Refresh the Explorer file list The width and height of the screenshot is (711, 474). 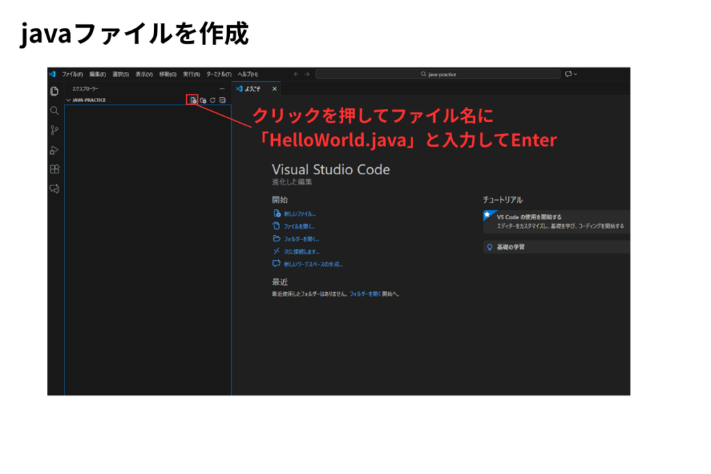pos(212,100)
